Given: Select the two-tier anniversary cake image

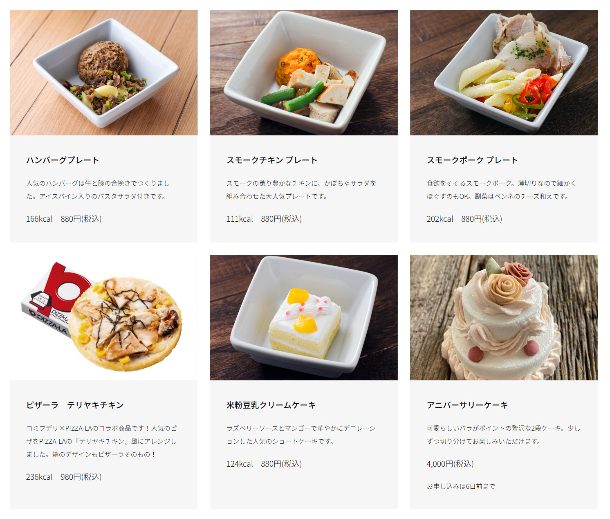Looking at the screenshot, I should point(504,317).
